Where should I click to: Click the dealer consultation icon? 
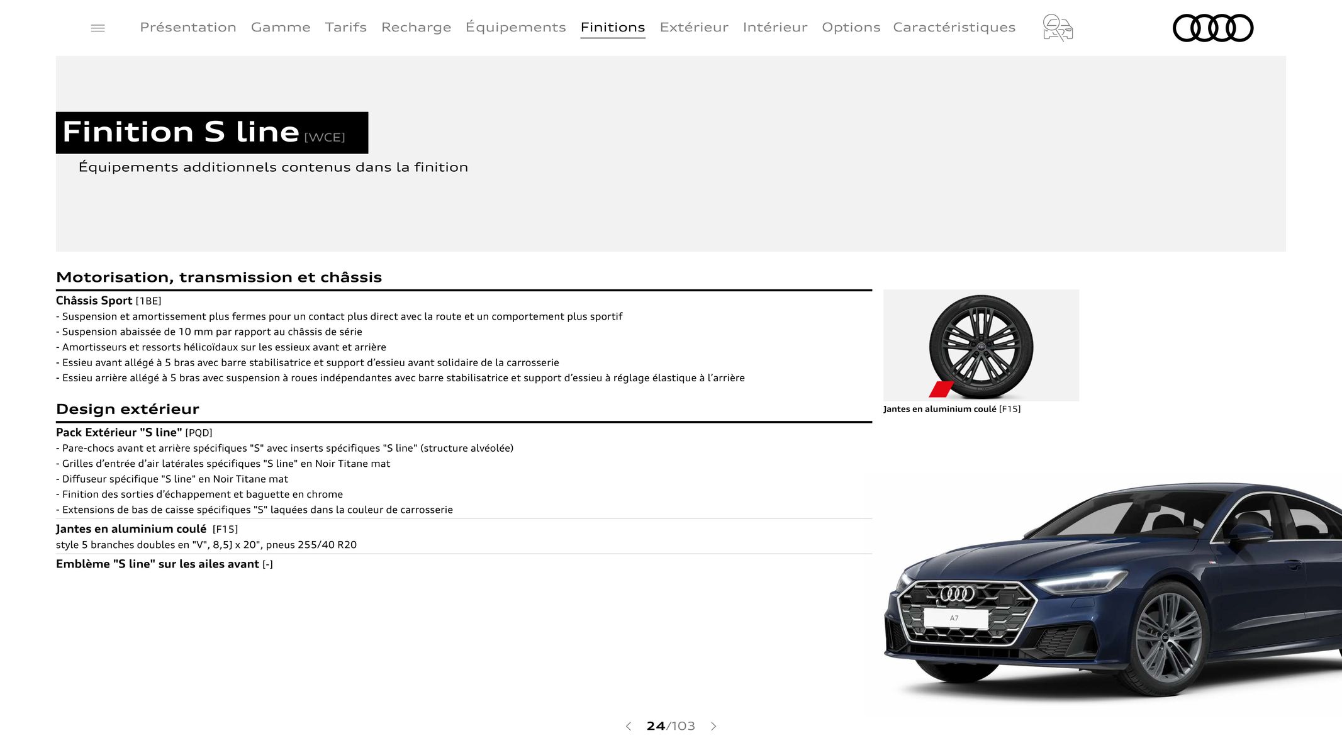pyautogui.click(x=1058, y=28)
